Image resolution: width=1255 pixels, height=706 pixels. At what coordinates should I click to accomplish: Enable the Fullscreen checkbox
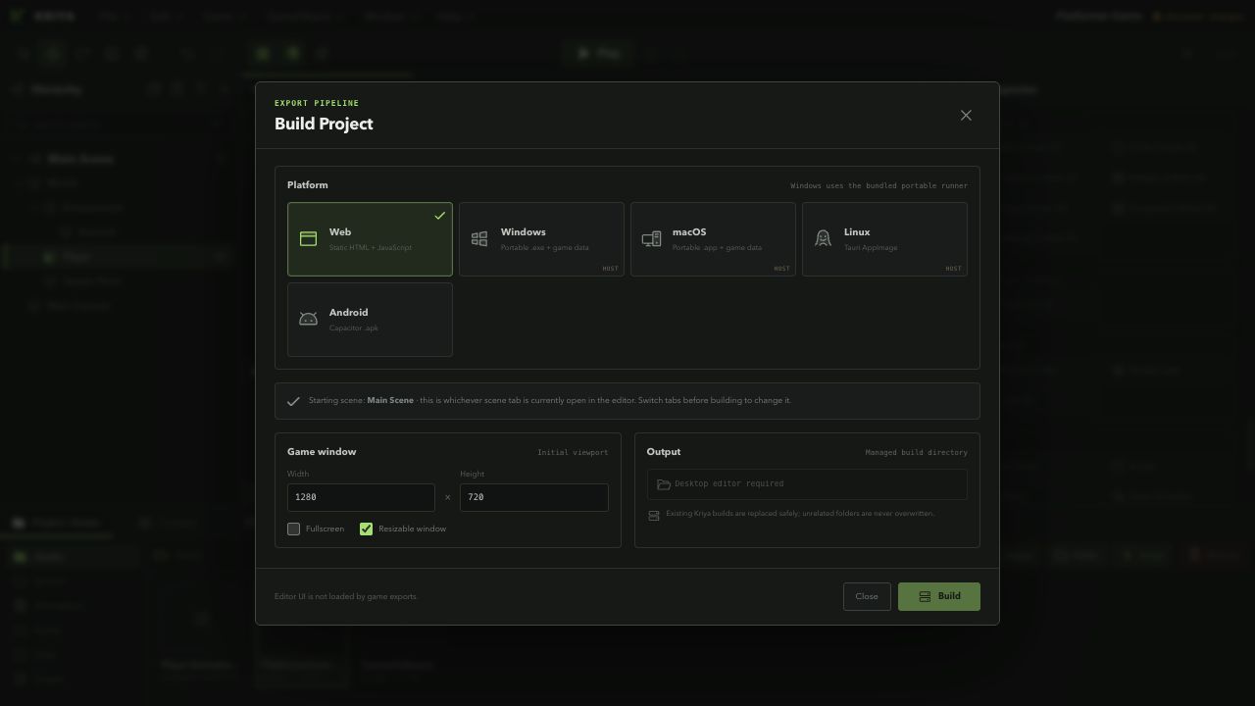coord(293,529)
